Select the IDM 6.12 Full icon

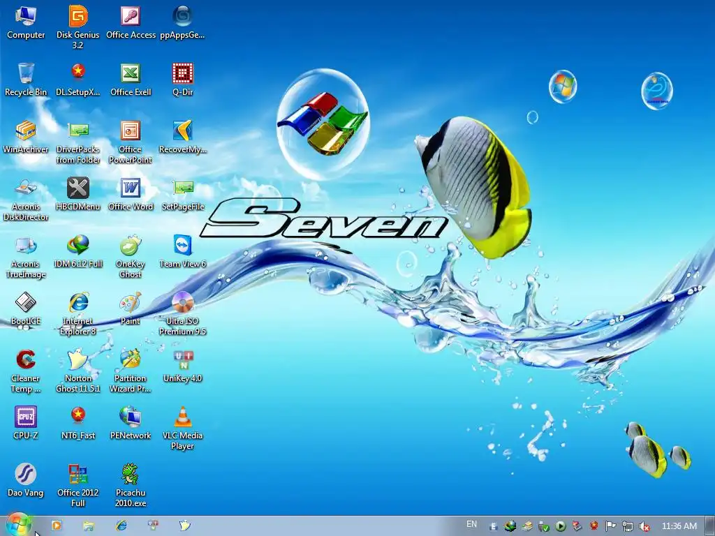click(78, 251)
